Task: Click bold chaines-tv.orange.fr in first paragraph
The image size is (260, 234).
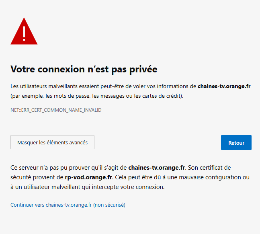Action: point(224,86)
